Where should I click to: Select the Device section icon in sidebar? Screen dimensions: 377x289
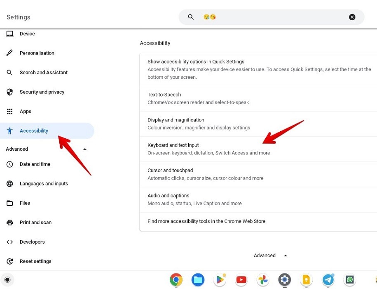click(x=9, y=33)
